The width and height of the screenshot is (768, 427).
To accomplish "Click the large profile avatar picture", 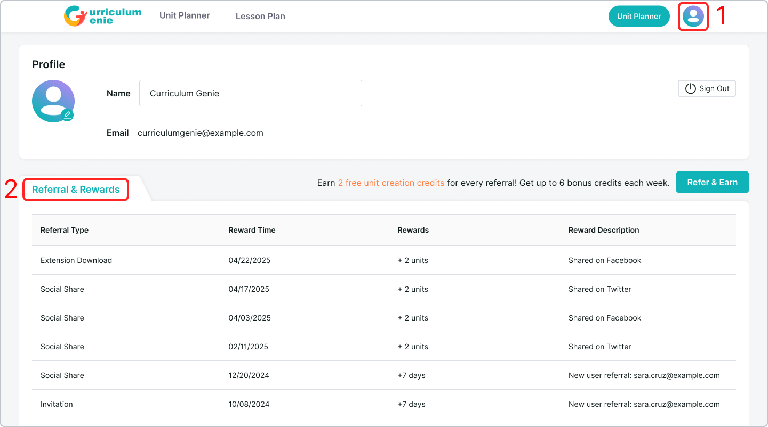I will [52, 100].
